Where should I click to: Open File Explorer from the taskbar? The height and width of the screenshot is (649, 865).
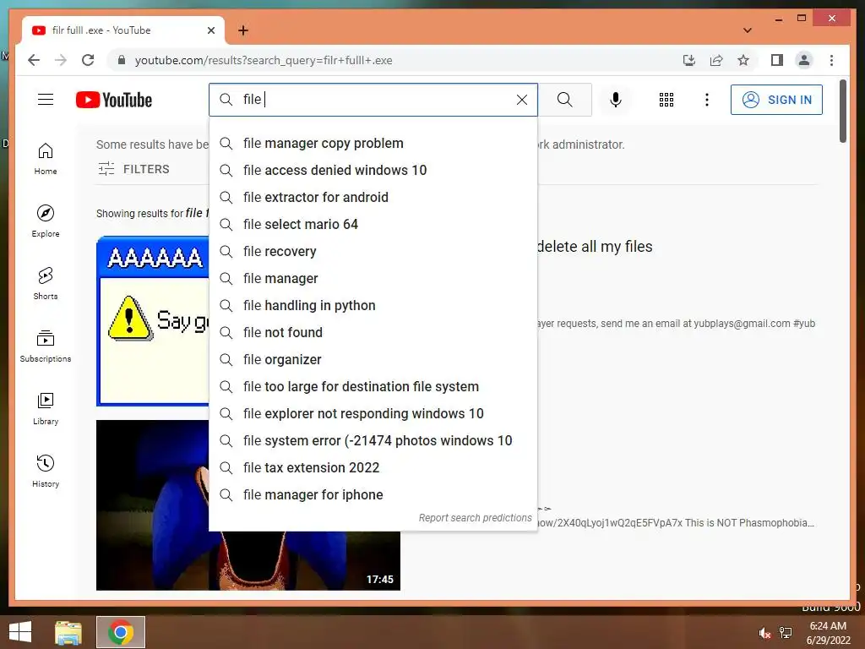pyautogui.click(x=68, y=632)
